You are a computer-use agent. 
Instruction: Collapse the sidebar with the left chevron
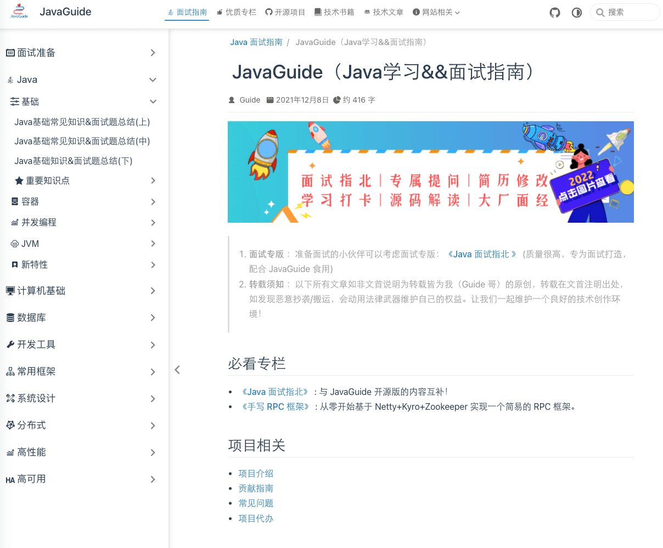point(177,370)
